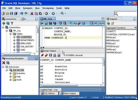
Task: Click the Explain Plan worksheet icon
Action: click(54, 23)
